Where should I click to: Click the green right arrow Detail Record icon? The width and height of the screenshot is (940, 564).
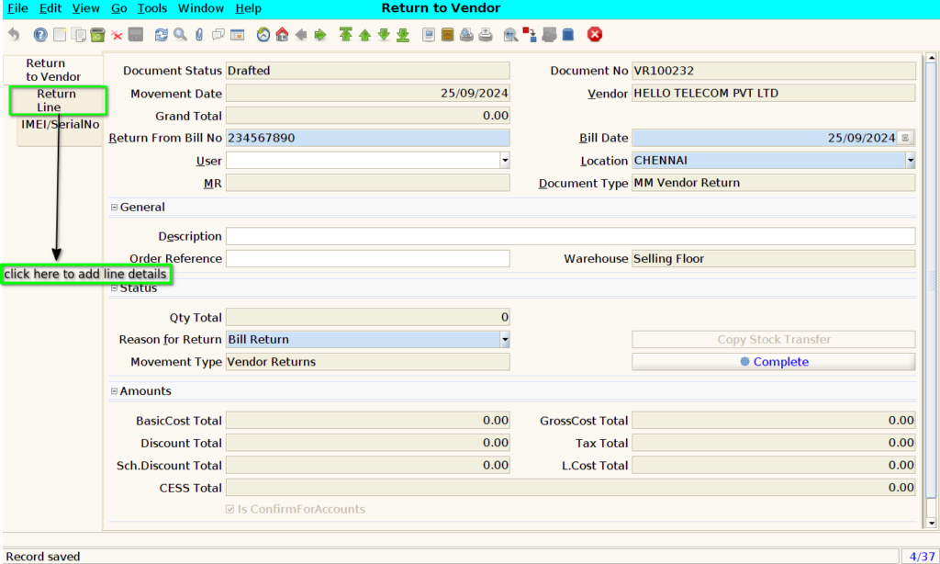pyautogui.click(x=320, y=35)
